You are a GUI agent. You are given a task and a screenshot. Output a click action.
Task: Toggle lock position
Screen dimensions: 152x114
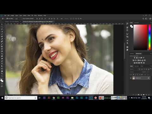[x=138, y=74]
